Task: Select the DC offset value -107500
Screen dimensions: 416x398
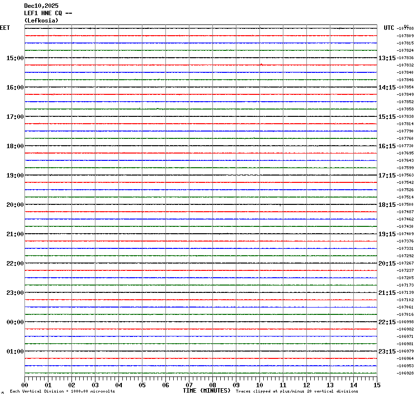Action: click(406, 205)
